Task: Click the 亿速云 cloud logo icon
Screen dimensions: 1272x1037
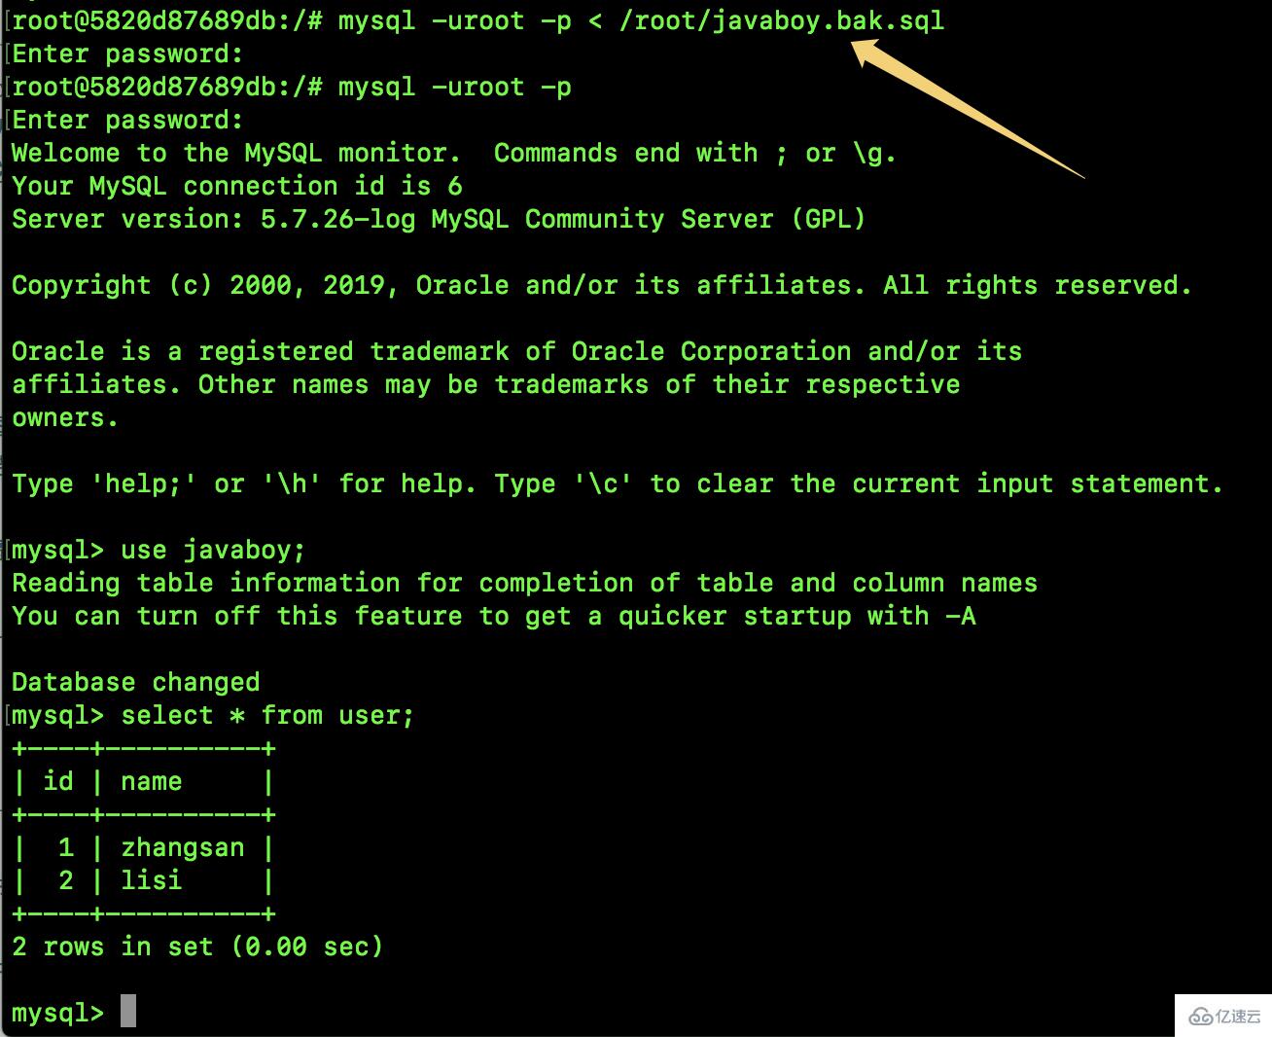Action: 1201,1017
